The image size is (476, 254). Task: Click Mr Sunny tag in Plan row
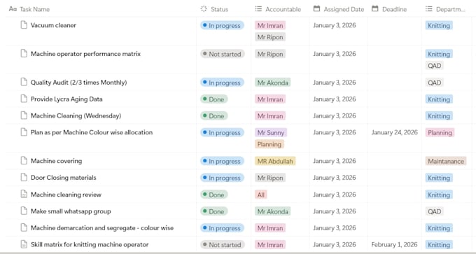(271, 133)
